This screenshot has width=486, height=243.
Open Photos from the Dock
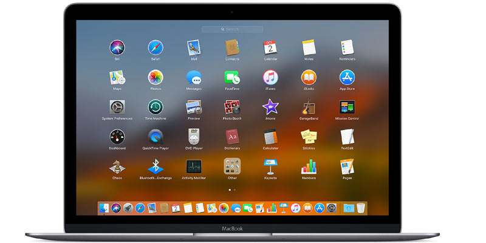click(x=224, y=208)
